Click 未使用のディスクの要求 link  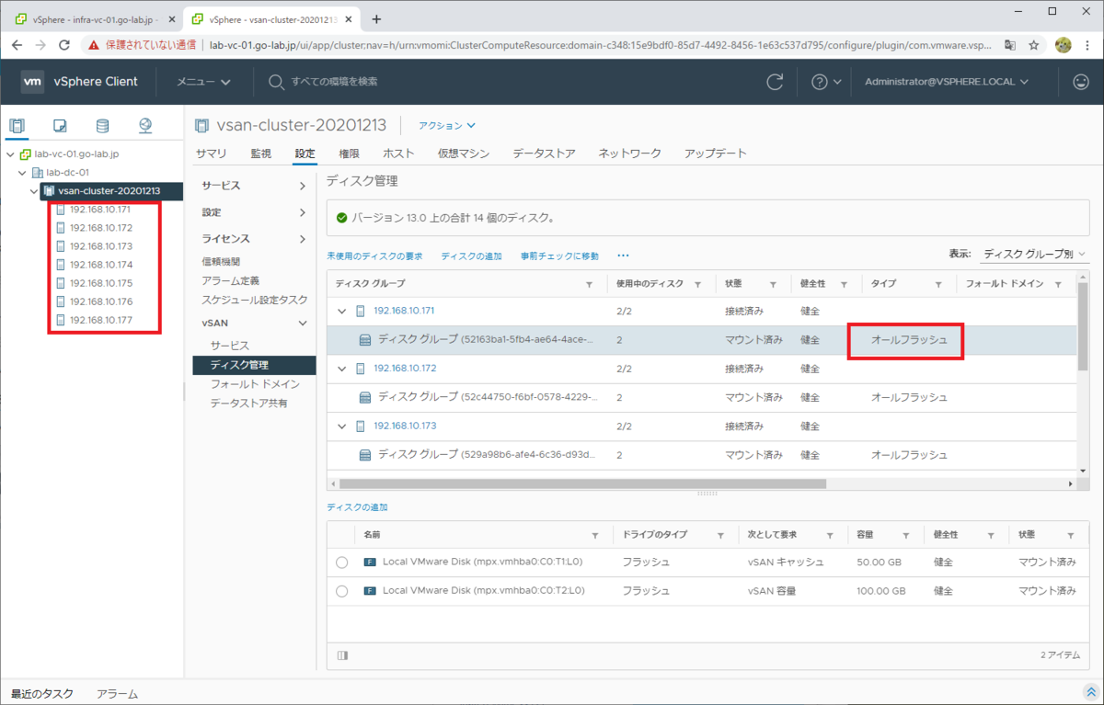pyautogui.click(x=374, y=256)
